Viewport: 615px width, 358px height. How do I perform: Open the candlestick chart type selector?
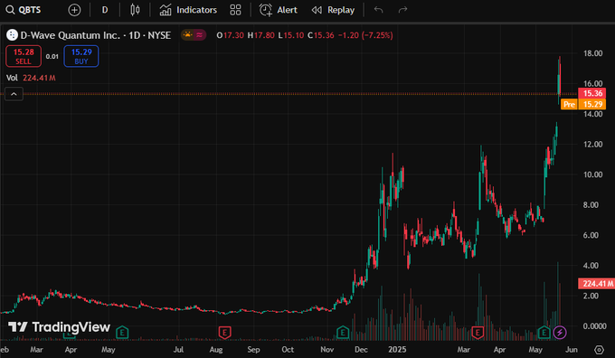pos(135,10)
